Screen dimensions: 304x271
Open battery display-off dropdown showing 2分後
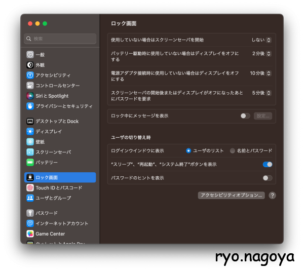[262, 53]
